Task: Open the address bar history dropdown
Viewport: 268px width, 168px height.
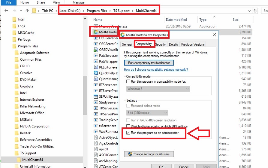Action: point(249,11)
